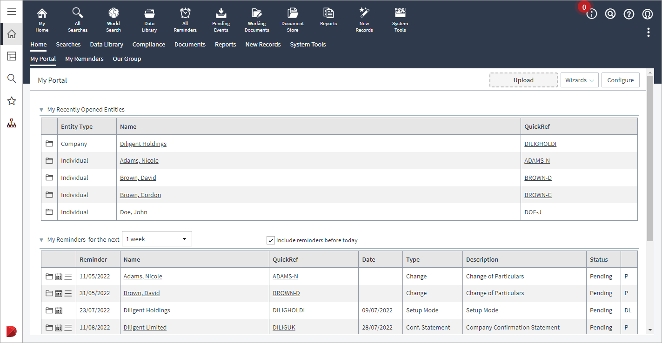The height and width of the screenshot is (343, 662).
Task: Toggle the hamburger menu in sidebar
Action: pyautogui.click(x=12, y=12)
